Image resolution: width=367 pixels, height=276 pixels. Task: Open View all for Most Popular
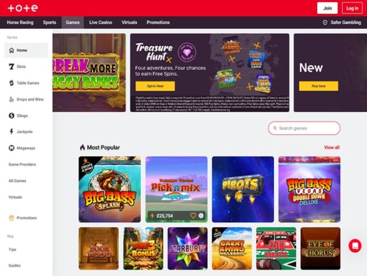click(332, 147)
